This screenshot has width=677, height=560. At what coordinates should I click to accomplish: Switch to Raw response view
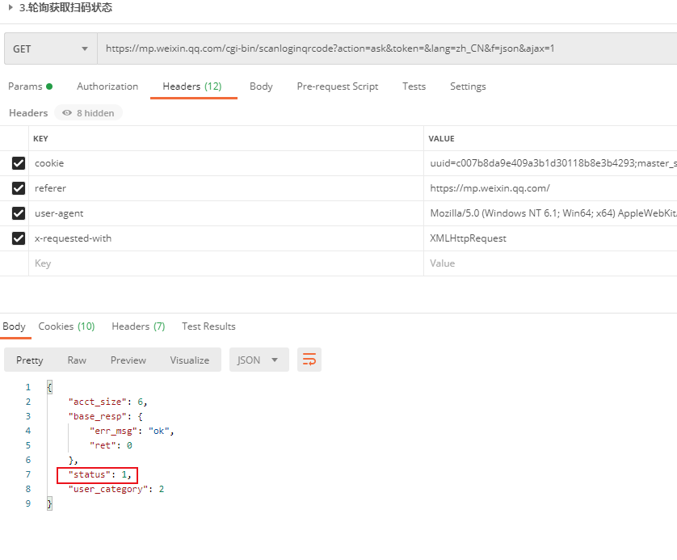[77, 360]
